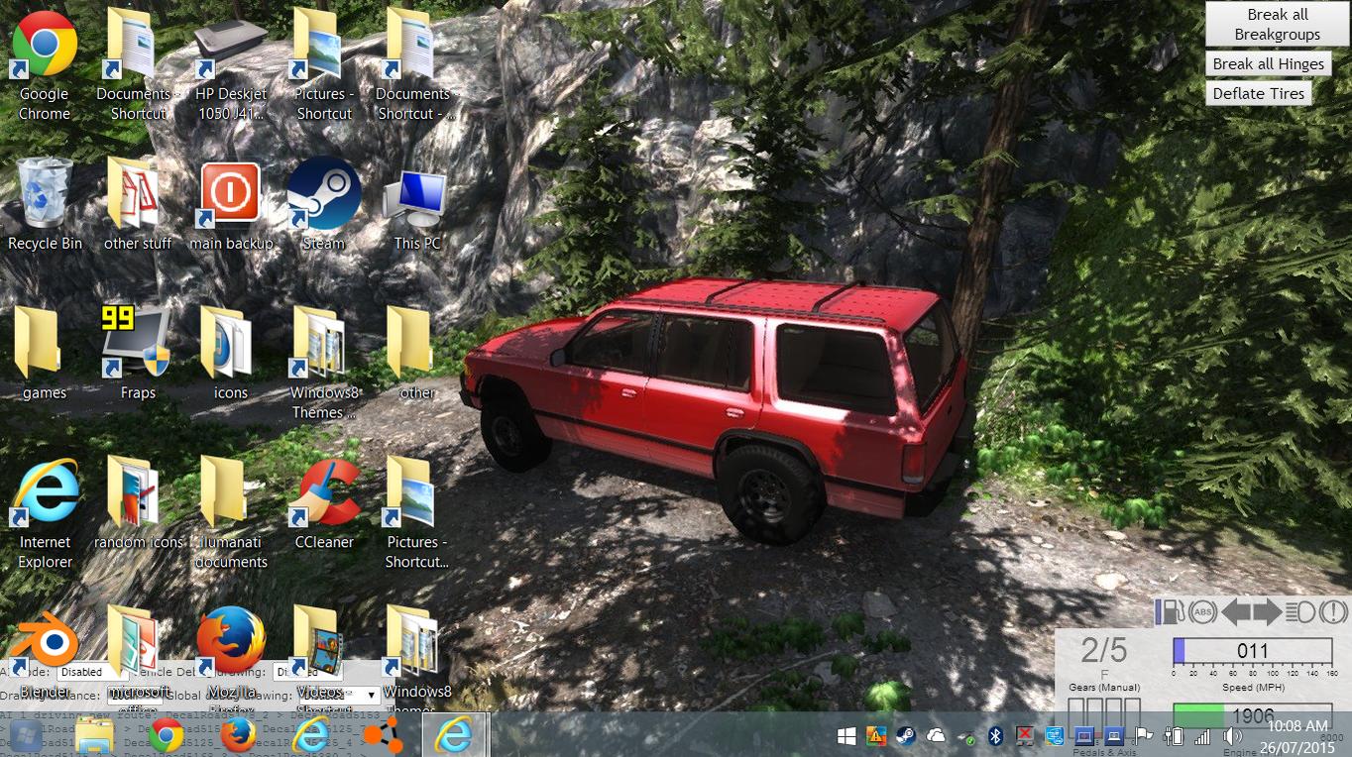Image resolution: width=1352 pixels, height=757 pixels.
Task: Click the Deflate Tires button
Action: (1258, 93)
